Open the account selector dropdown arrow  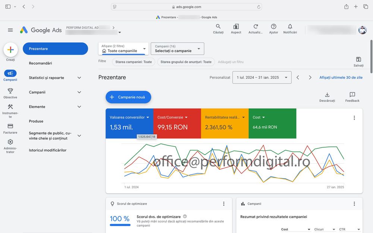[x=120, y=32]
